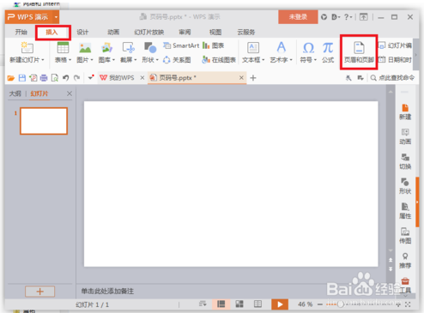Viewport: 424px width, 313px height.
Task: Switch to slide sorter view
Action: tap(239, 304)
